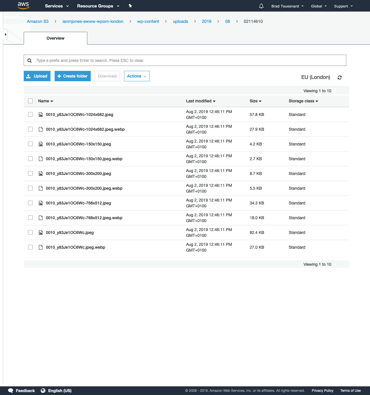The width and height of the screenshot is (370, 395).
Task: Click the search magnifier icon
Action: [x=29, y=60]
